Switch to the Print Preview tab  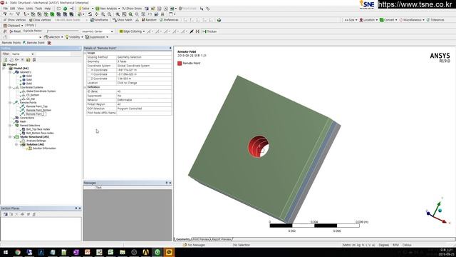click(201, 239)
